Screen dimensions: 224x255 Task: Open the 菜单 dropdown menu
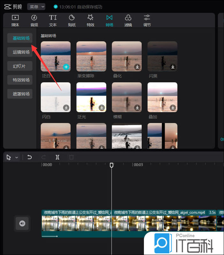[36, 7]
